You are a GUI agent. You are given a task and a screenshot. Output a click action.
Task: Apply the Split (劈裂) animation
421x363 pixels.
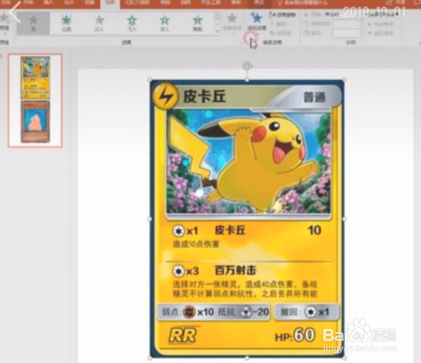click(x=197, y=23)
